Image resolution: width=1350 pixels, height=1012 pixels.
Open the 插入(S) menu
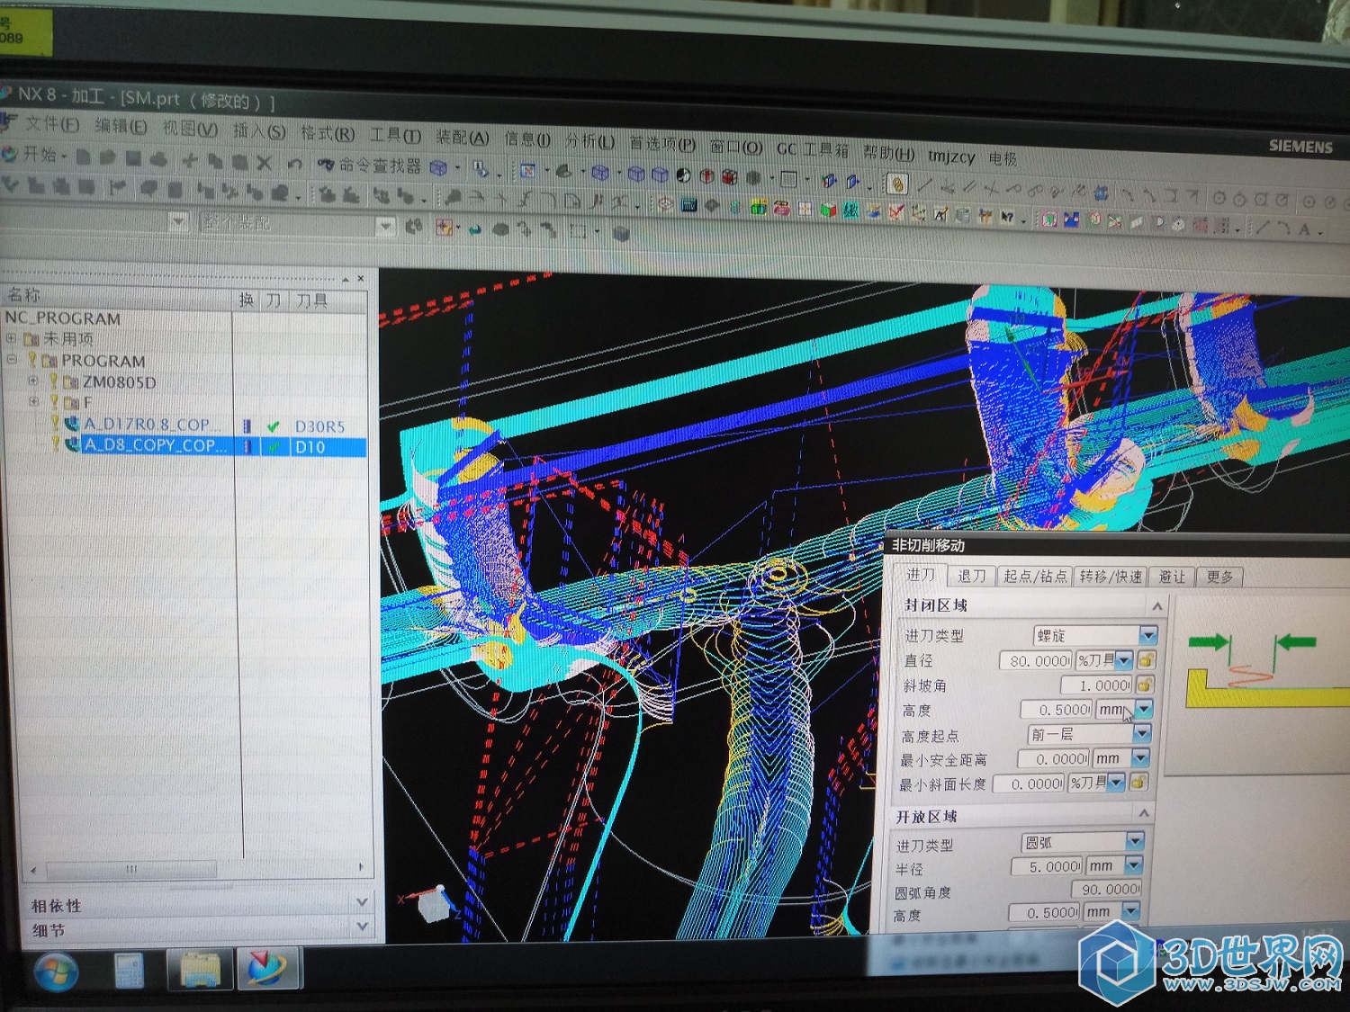click(x=259, y=131)
